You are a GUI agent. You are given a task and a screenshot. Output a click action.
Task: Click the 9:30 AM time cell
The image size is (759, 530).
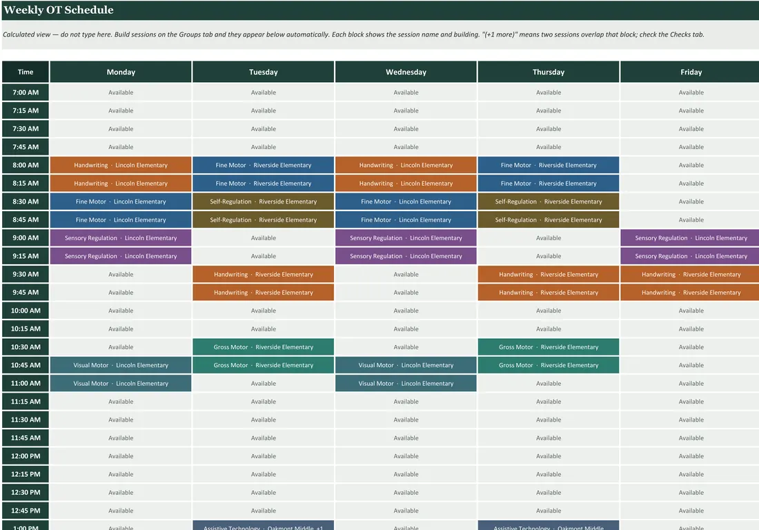point(26,274)
